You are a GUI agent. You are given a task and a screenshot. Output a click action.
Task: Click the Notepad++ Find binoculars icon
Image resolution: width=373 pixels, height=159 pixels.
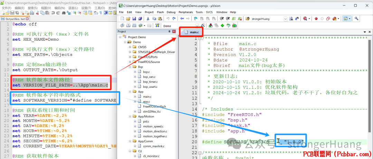click(x=64, y=13)
